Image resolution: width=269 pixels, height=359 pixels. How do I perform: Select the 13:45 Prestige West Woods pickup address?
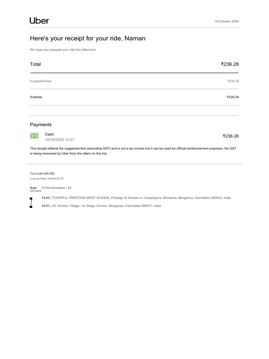point(136,198)
